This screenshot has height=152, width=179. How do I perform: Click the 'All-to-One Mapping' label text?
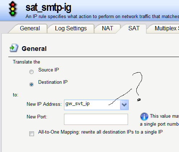100,132
